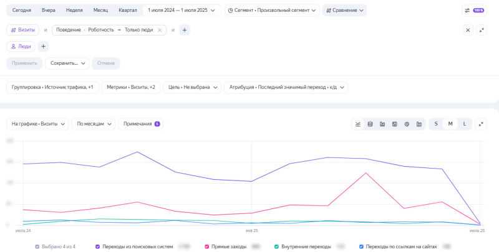
Task: Toggle the Прямые заходы legend checkbox
Action: point(207,246)
